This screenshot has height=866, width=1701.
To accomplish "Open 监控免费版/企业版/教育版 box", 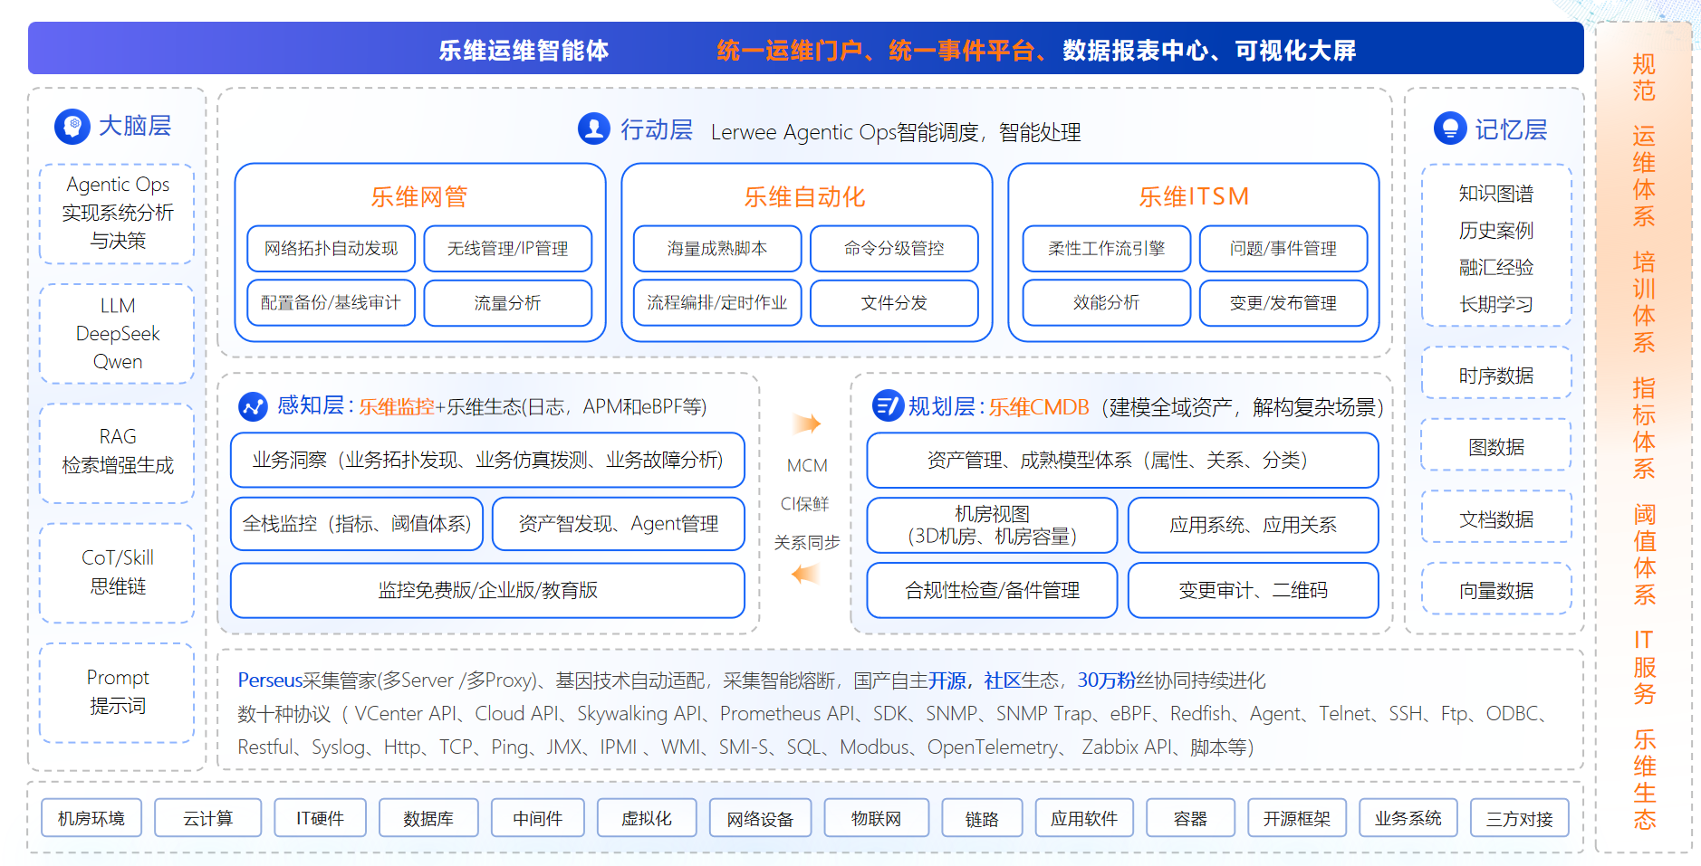I will click(488, 590).
